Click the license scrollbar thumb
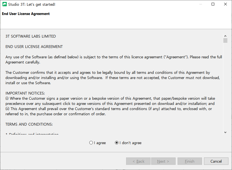This screenshot has height=170, width=232. coord(225,40)
